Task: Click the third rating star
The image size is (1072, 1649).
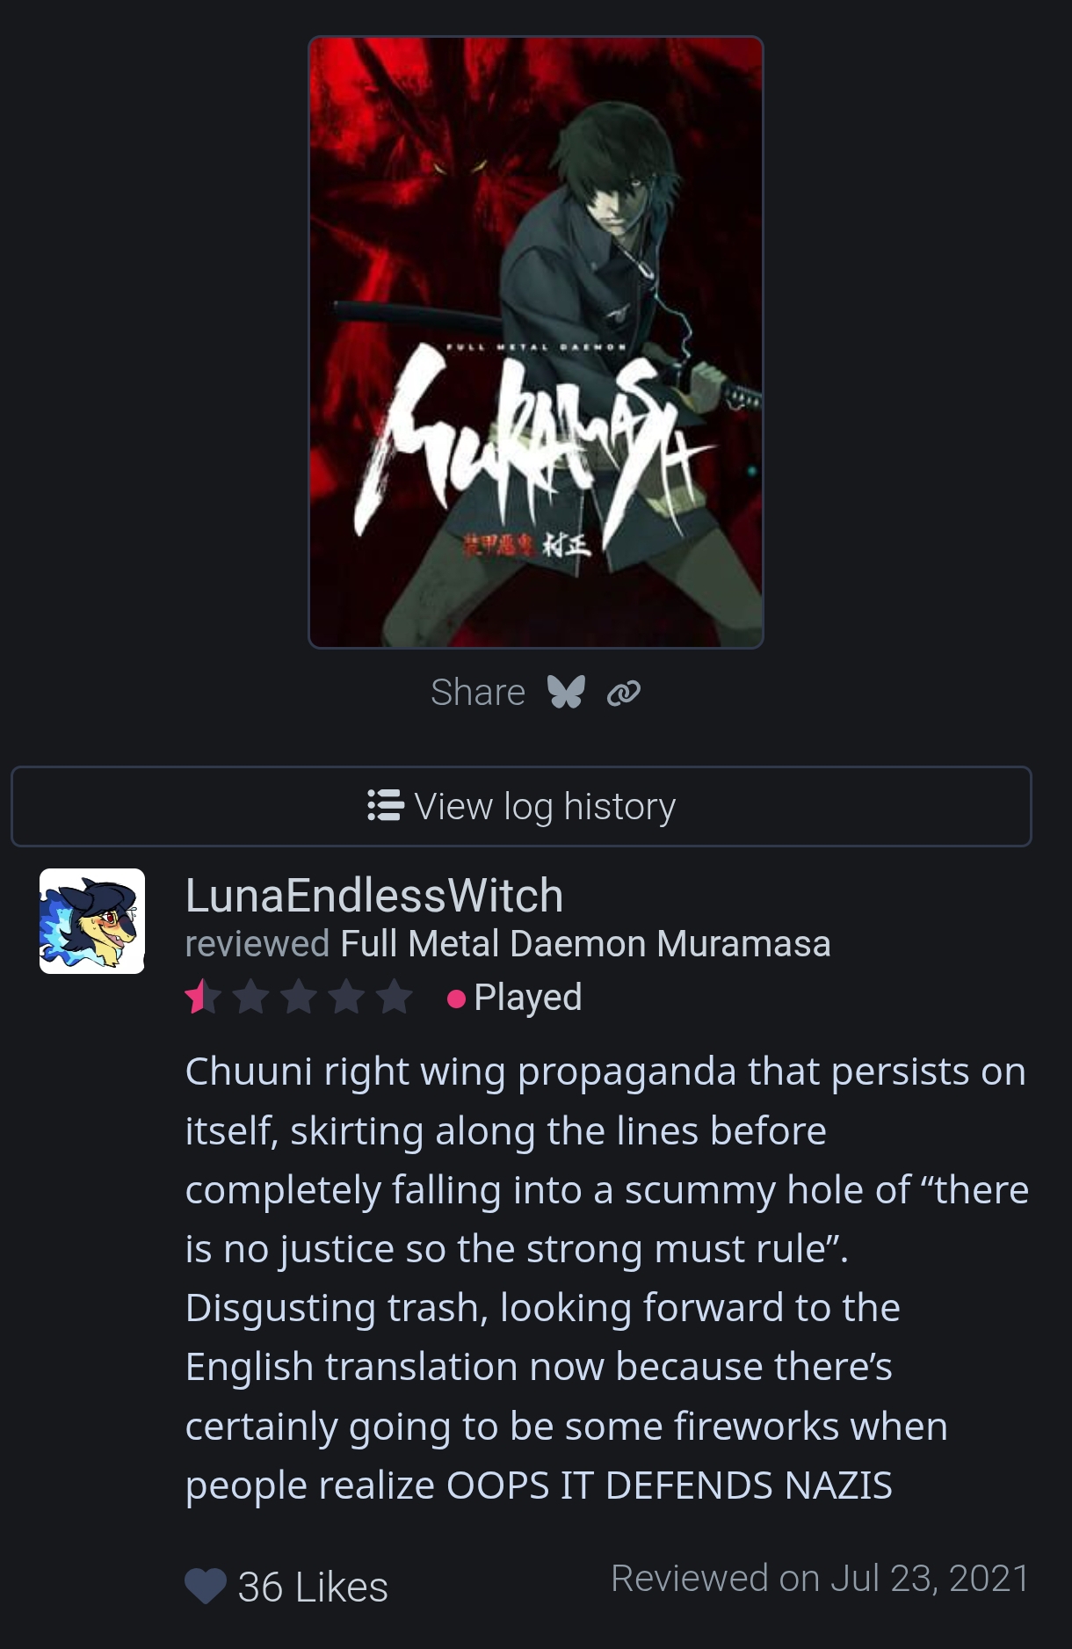Action: coord(299,997)
